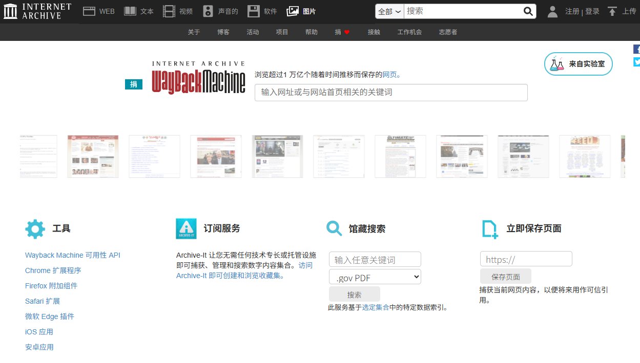Click the 选定集合 link
This screenshot has height=363, width=640.
click(x=376, y=308)
